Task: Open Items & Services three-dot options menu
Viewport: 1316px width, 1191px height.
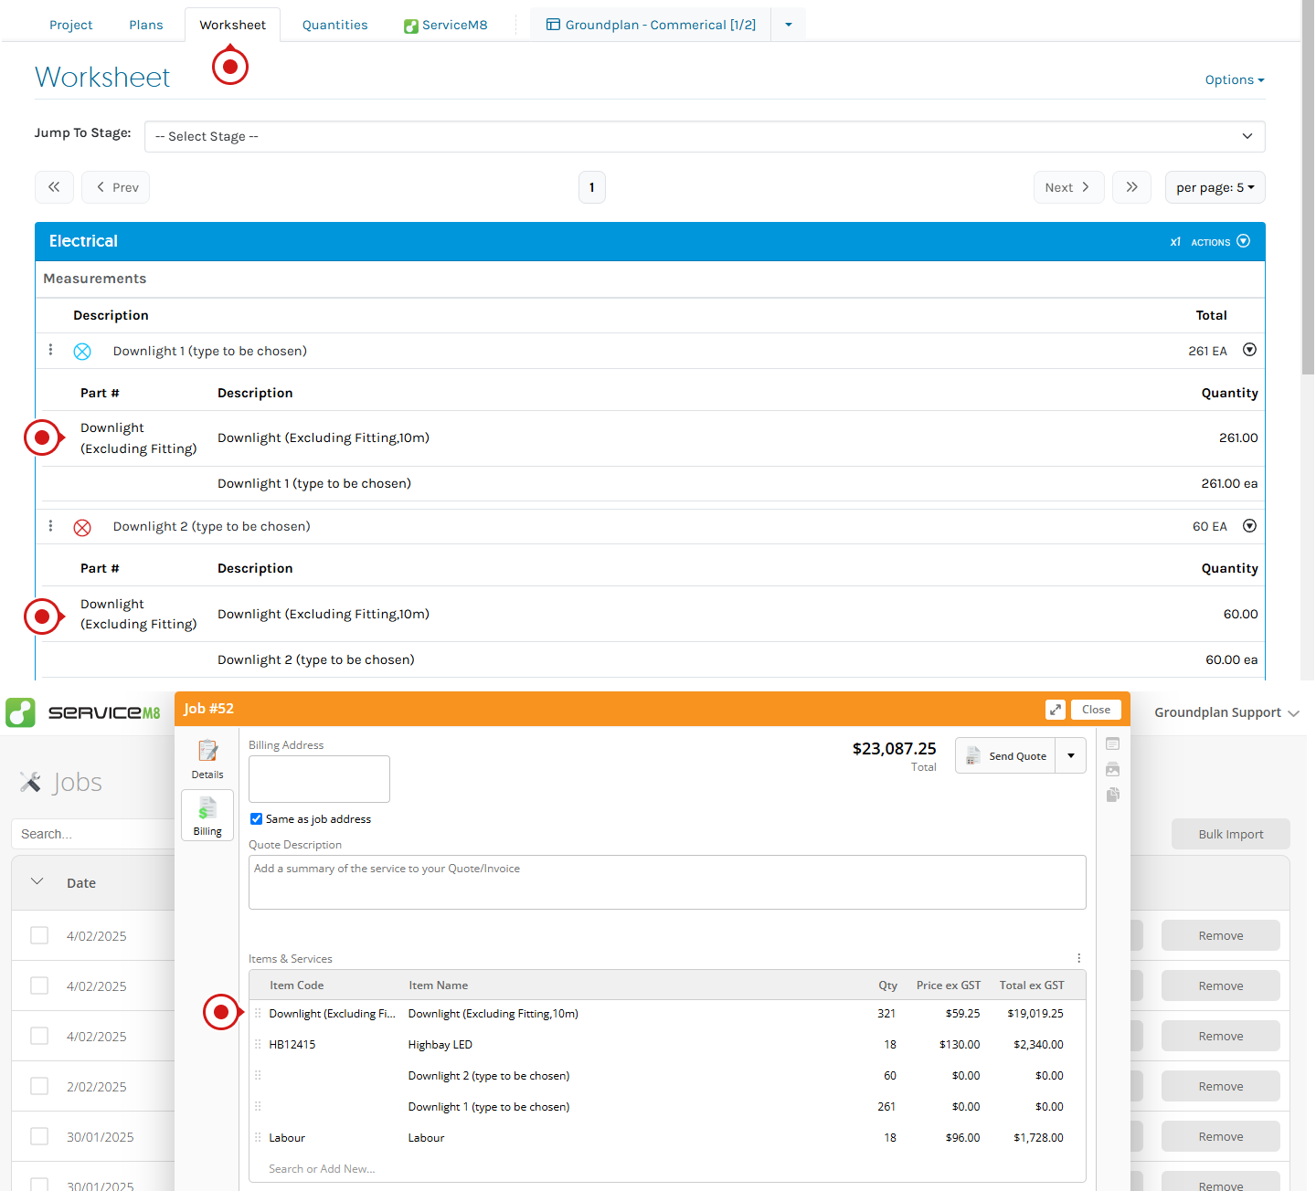Action: 1078,958
